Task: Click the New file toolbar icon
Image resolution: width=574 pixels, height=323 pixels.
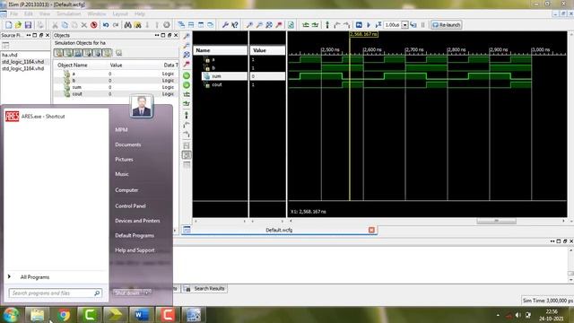Action: point(8,25)
